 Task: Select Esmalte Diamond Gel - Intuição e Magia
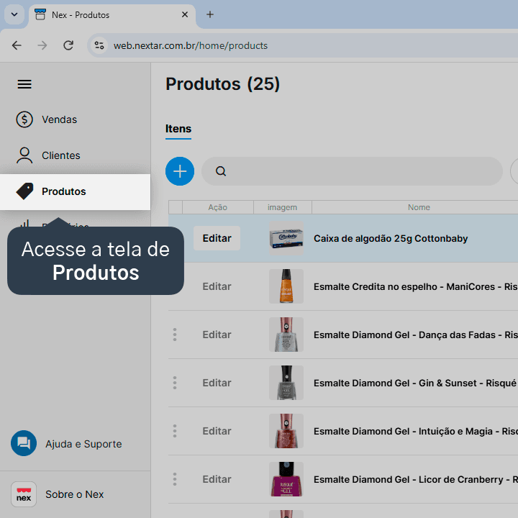click(x=416, y=432)
